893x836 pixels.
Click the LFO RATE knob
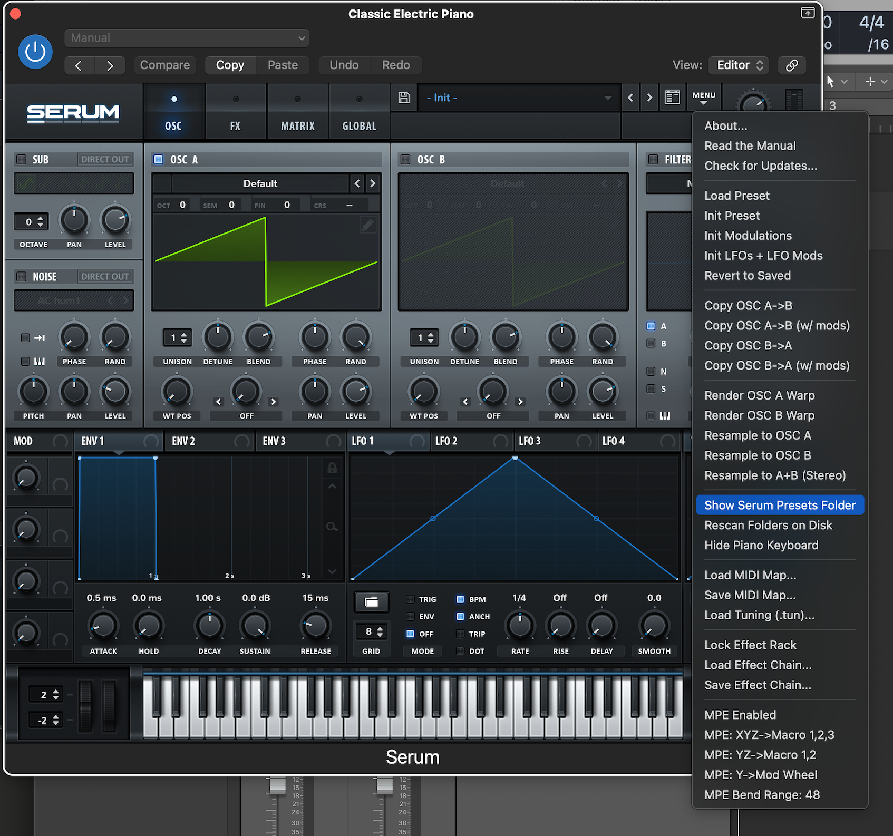tap(520, 625)
